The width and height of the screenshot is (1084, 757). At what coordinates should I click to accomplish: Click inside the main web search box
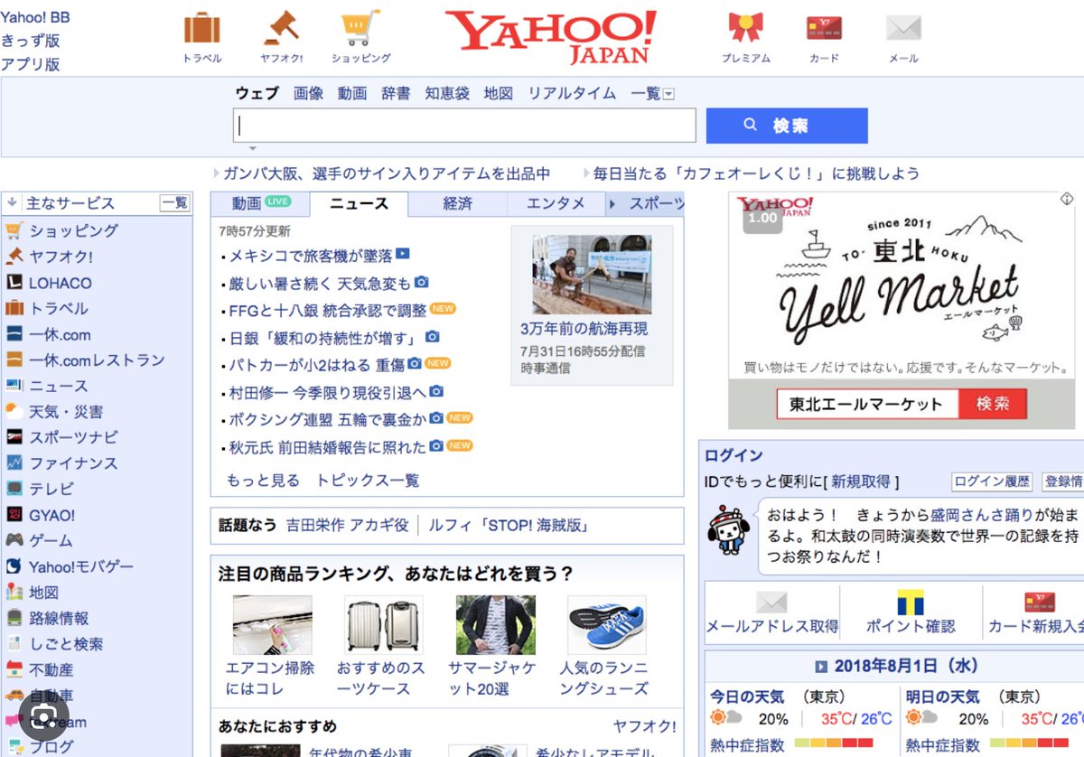pyautogui.click(x=464, y=126)
